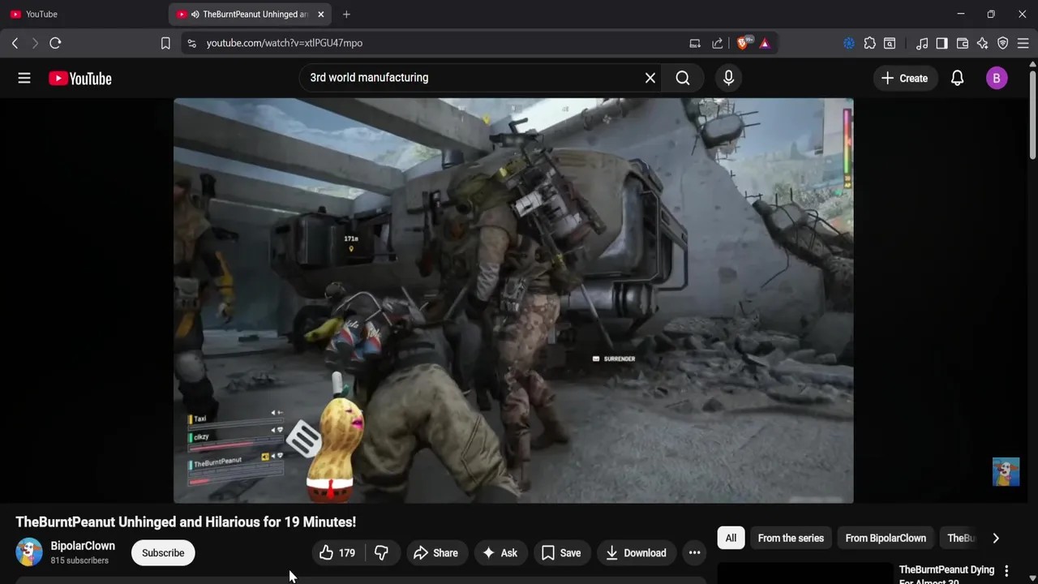Subscribe to BipolarClown
1038x584 pixels.
163,553
